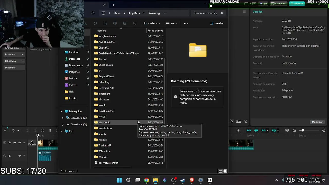Toggle auto snapping in CapCut timeline
The height and width of the screenshot is (185, 329).
tap(256, 130)
